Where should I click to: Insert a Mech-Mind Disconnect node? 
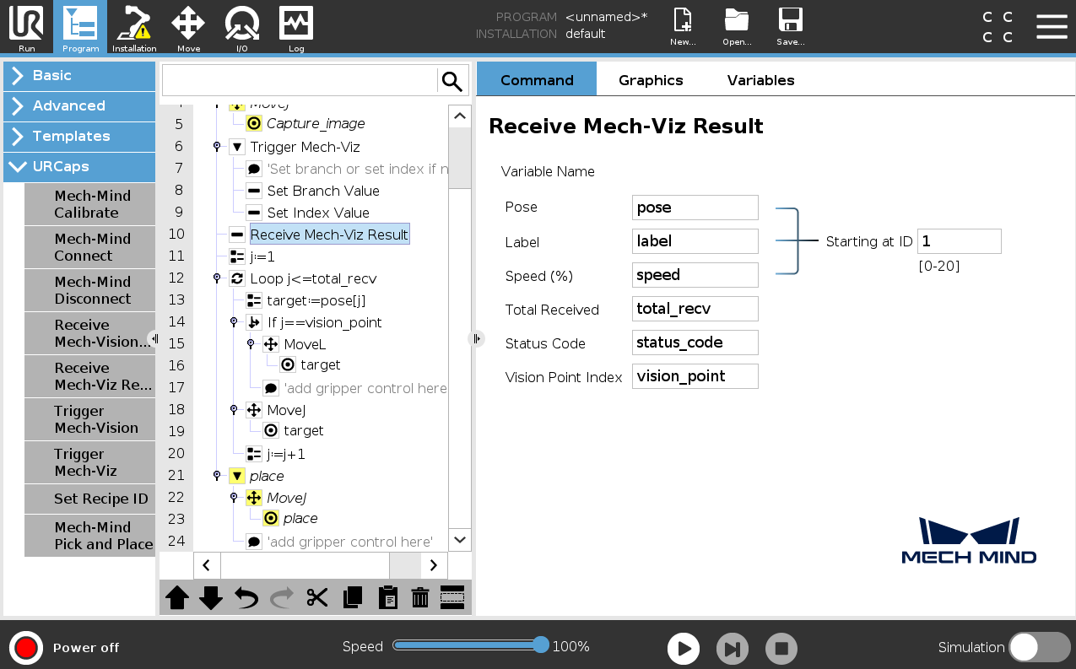(x=89, y=290)
